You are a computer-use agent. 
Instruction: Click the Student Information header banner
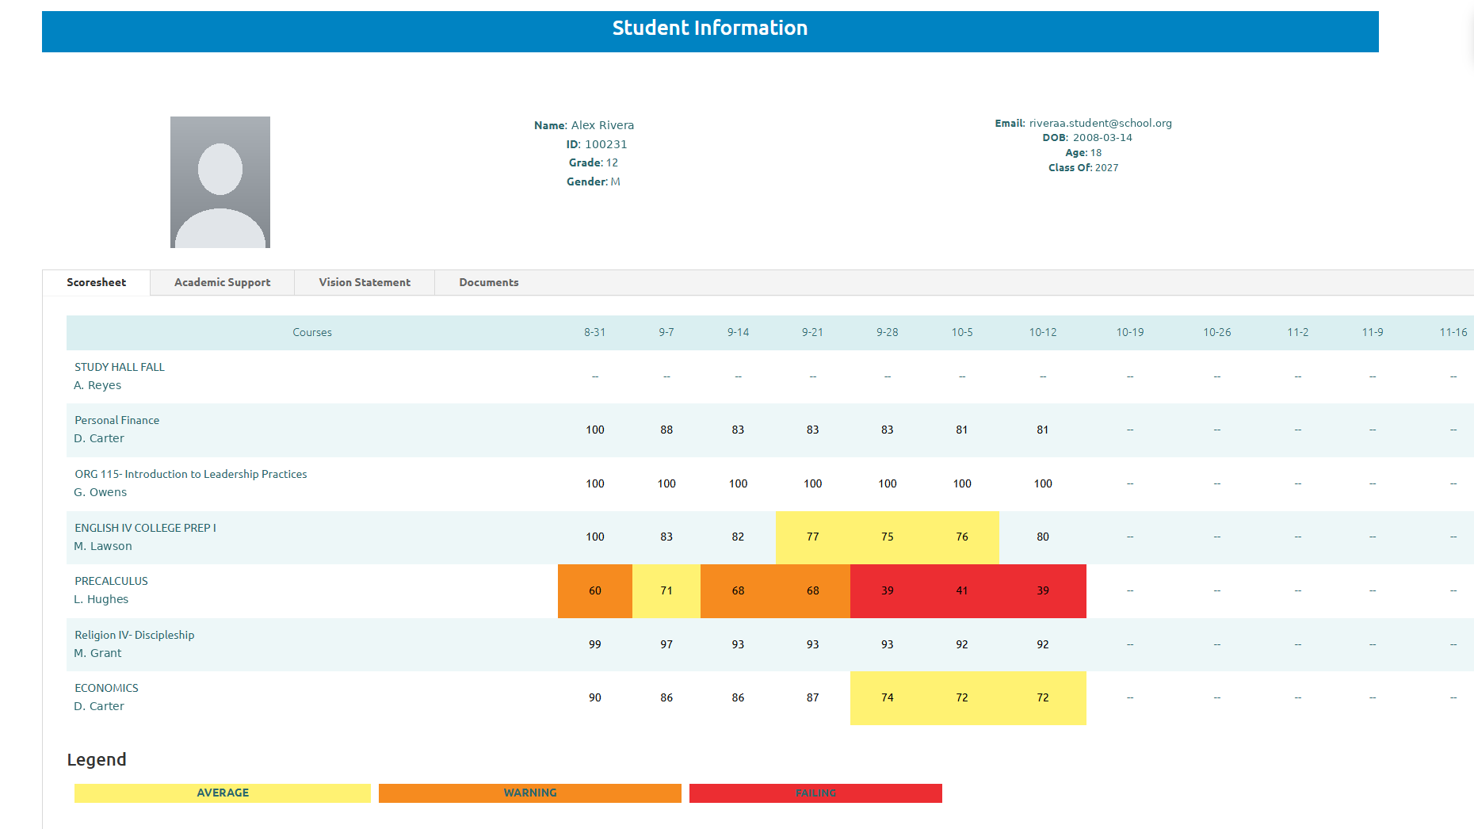coord(710,32)
